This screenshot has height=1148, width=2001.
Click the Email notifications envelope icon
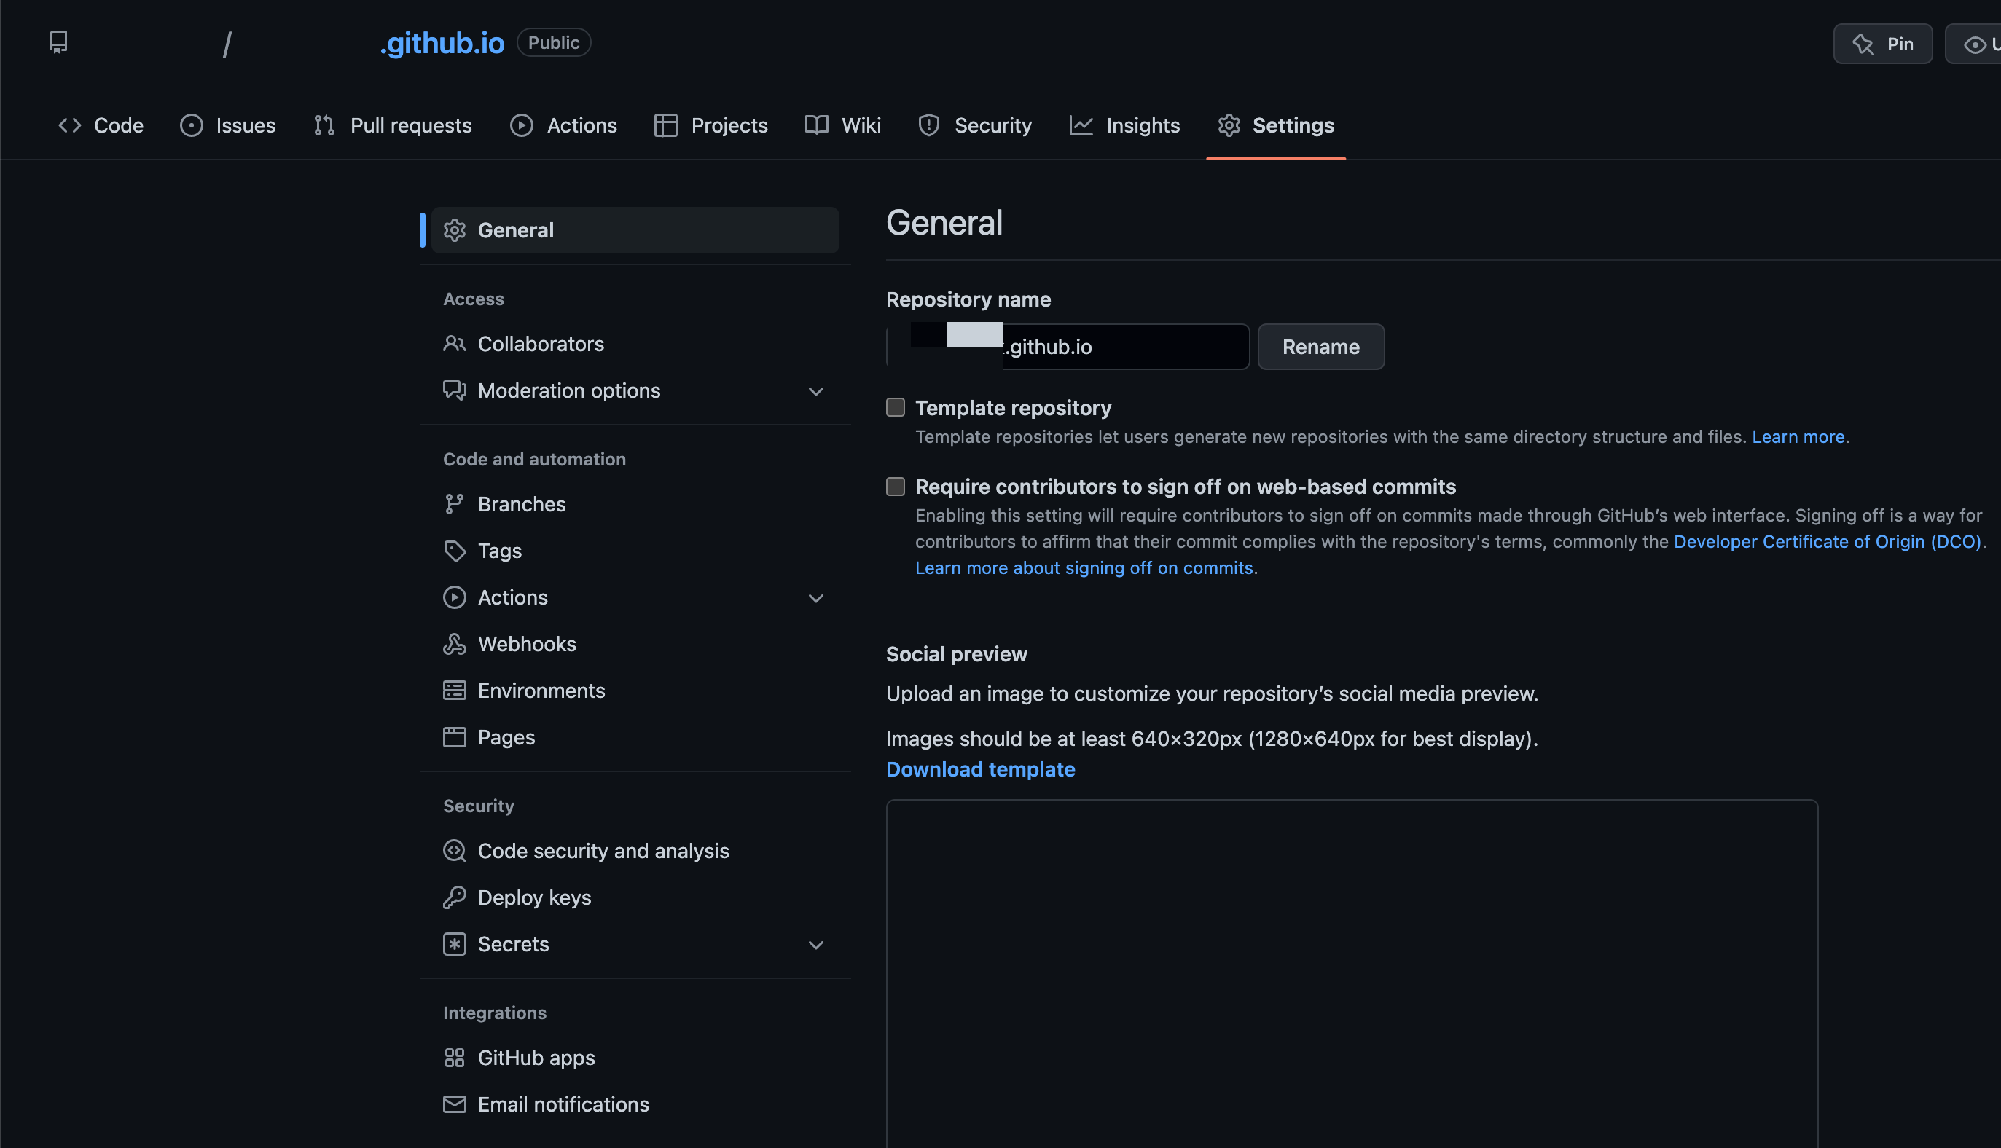point(454,1104)
